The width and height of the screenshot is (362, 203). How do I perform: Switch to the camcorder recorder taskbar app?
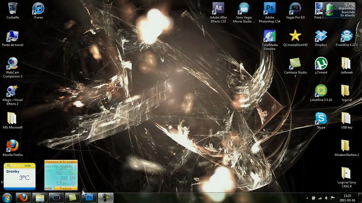coord(105,198)
